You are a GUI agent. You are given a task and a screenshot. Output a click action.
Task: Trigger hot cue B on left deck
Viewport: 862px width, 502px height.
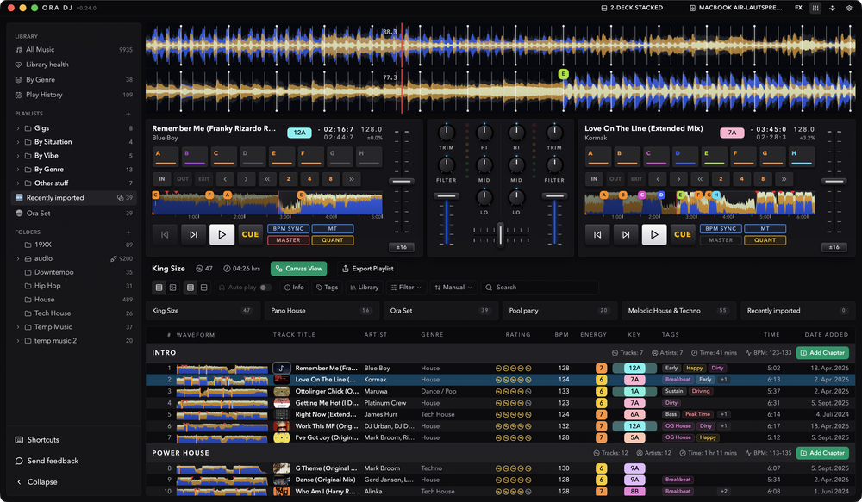click(195, 157)
